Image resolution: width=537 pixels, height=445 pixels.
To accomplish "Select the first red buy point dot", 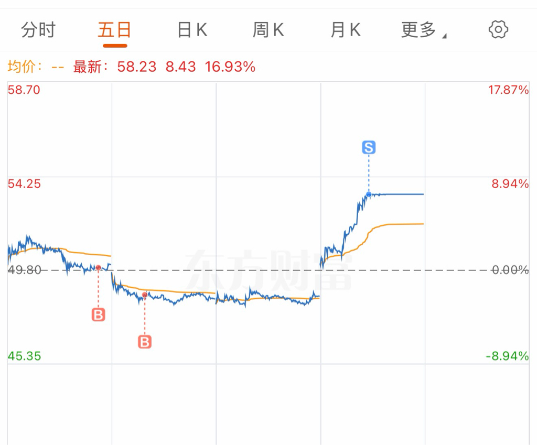I will coord(98,268).
